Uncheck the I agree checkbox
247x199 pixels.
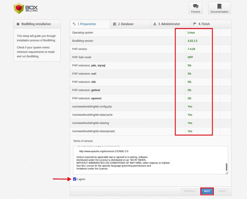(75, 179)
